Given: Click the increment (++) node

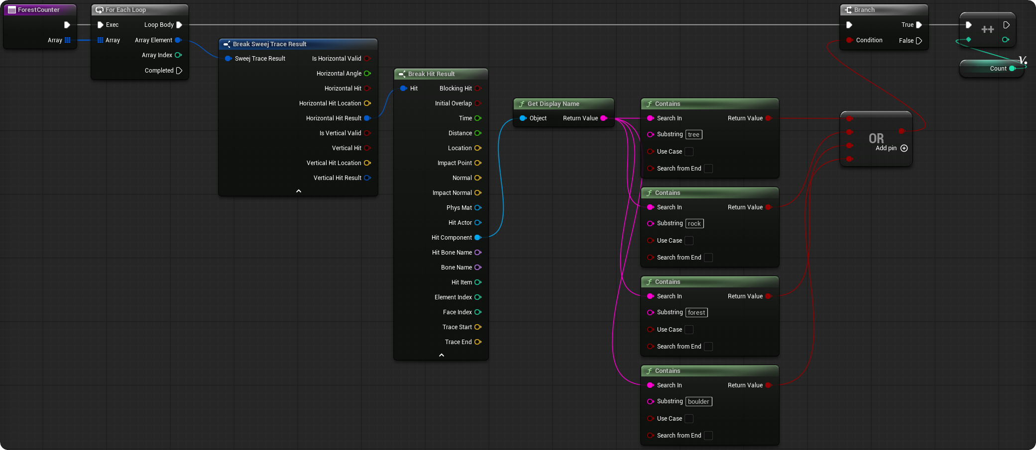Looking at the screenshot, I should [988, 30].
